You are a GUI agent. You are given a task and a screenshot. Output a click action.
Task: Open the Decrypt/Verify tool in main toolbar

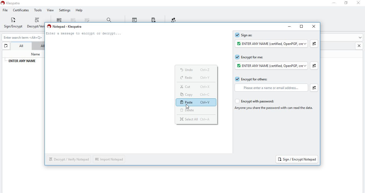tap(36, 23)
